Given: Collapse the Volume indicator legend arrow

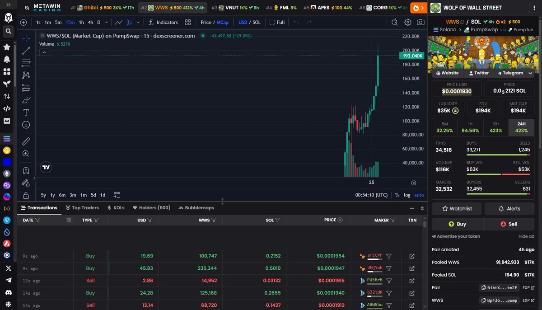Looking at the screenshot, I should pyautogui.click(x=44, y=52).
